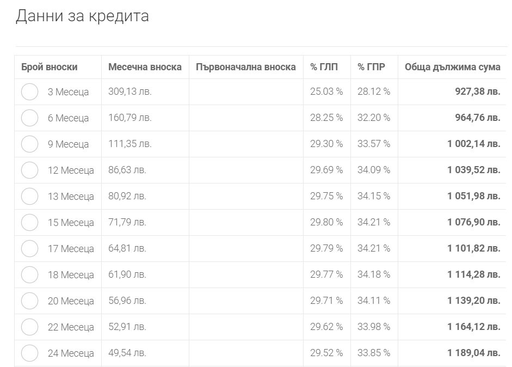Choose the 22 Месеца radio button
Viewport: 512px width, 367px height.
(x=30, y=327)
